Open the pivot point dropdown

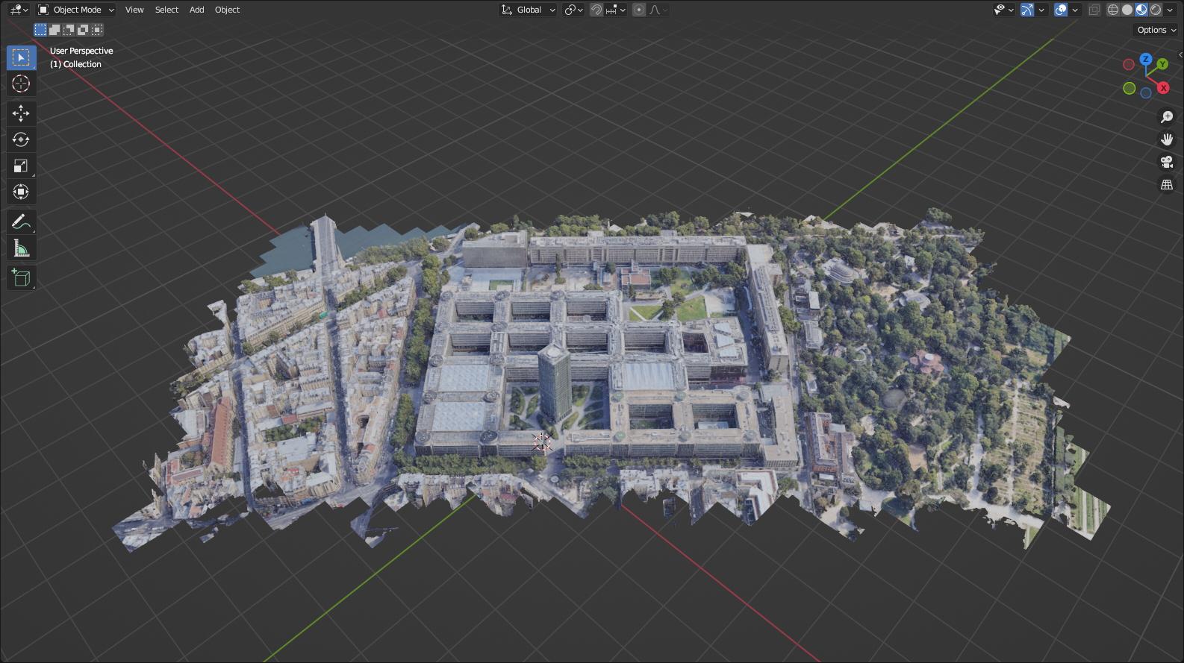coord(573,10)
